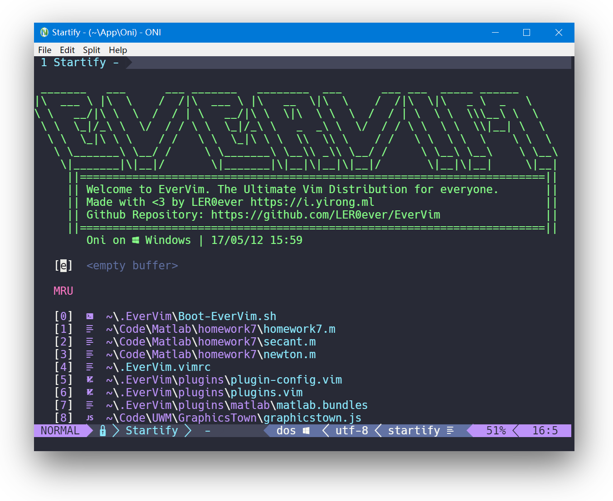This screenshot has width=613, height=501.
Task: Open the File menu
Action: point(44,50)
